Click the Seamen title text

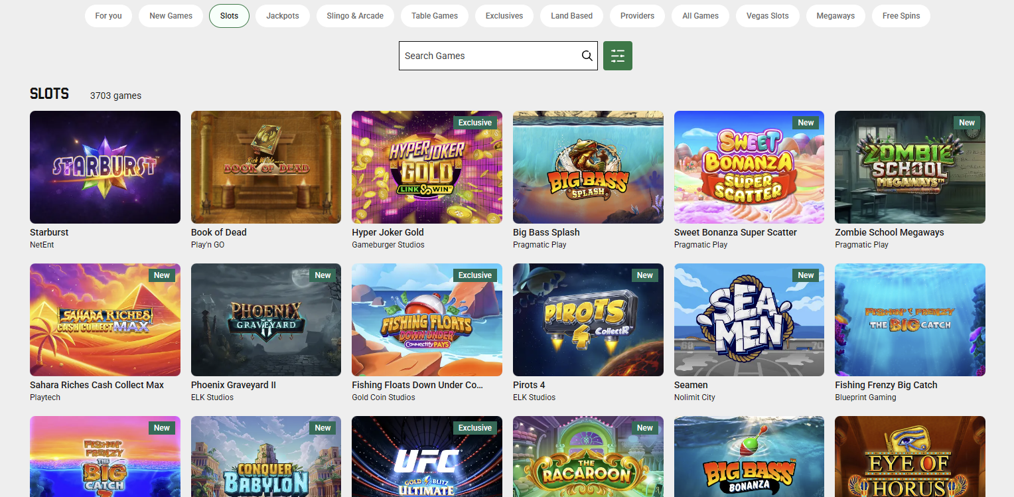(691, 385)
